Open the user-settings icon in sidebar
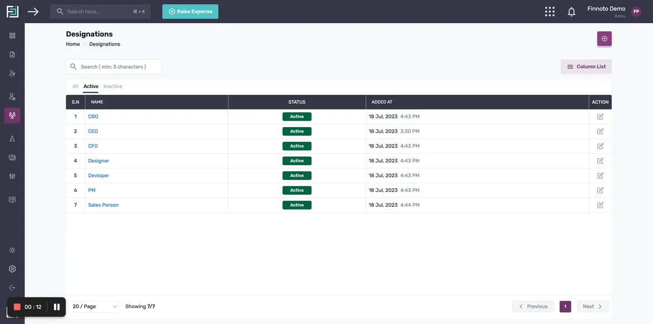The height and width of the screenshot is (324, 653). (x=12, y=97)
